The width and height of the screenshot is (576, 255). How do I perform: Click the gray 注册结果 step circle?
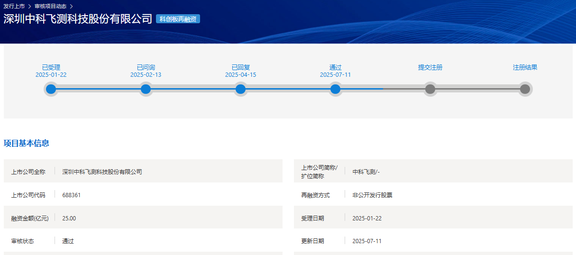coord(525,89)
